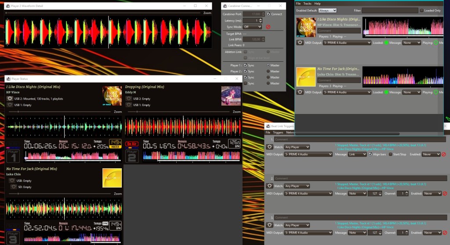Open Enabled Never dropdown on trigger 2
The height and width of the screenshot is (245, 450).
coord(432,193)
